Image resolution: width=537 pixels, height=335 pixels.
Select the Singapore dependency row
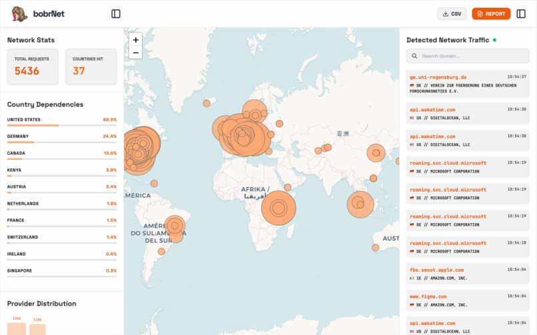[62, 273]
